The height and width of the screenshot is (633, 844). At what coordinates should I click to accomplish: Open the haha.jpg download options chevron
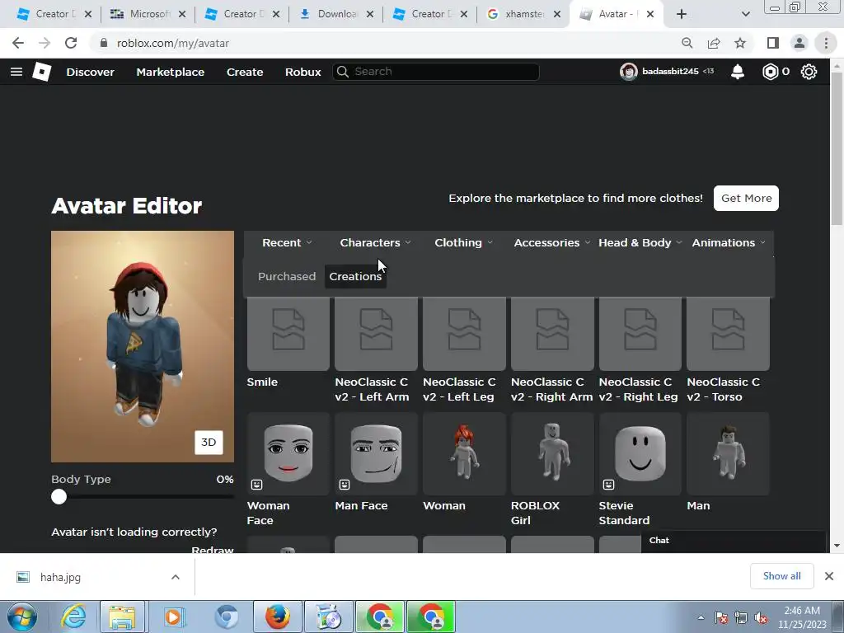pyautogui.click(x=175, y=577)
